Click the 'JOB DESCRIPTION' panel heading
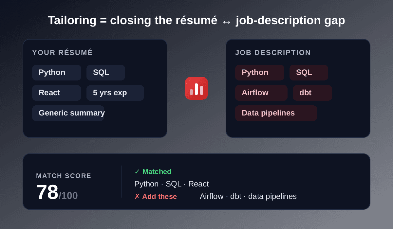Image resolution: width=393 pixels, height=229 pixels. (x=273, y=53)
